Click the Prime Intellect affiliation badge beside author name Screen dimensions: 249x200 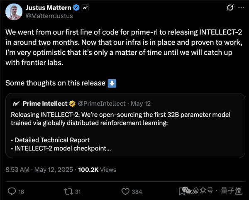point(85,8)
